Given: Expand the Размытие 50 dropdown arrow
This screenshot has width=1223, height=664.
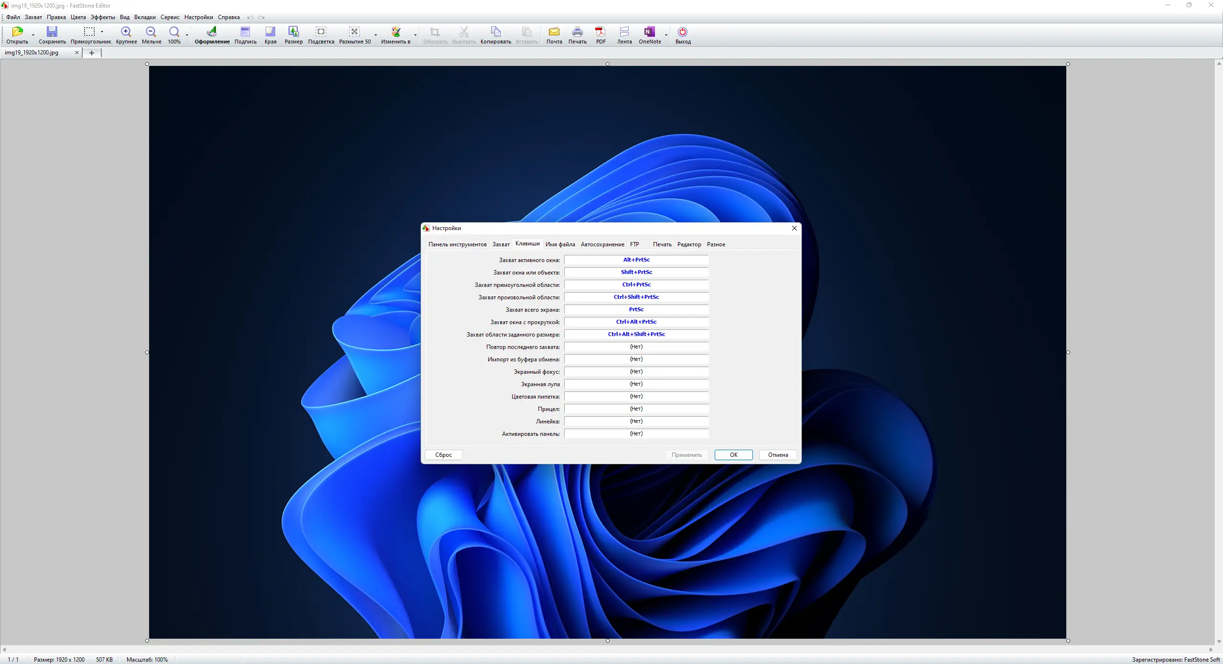Looking at the screenshot, I should tap(375, 35).
